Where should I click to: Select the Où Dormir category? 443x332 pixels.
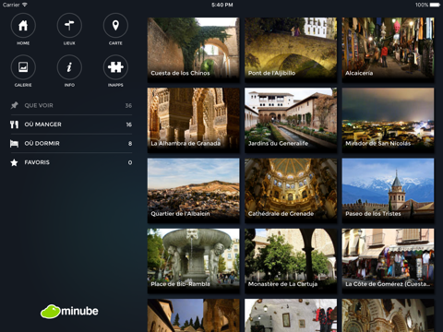coord(71,144)
